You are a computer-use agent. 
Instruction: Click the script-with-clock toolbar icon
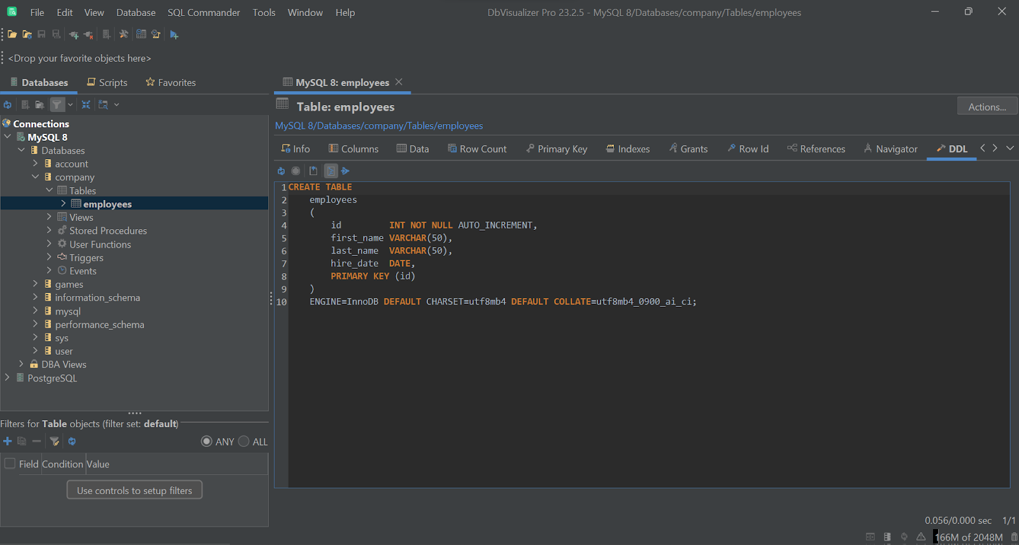point(155,34)
